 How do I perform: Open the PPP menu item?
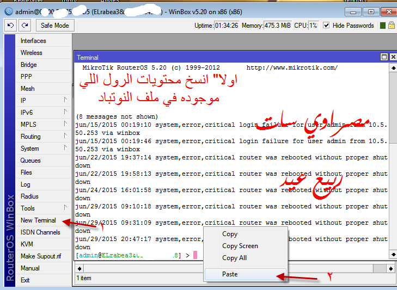tap(44, 77)
